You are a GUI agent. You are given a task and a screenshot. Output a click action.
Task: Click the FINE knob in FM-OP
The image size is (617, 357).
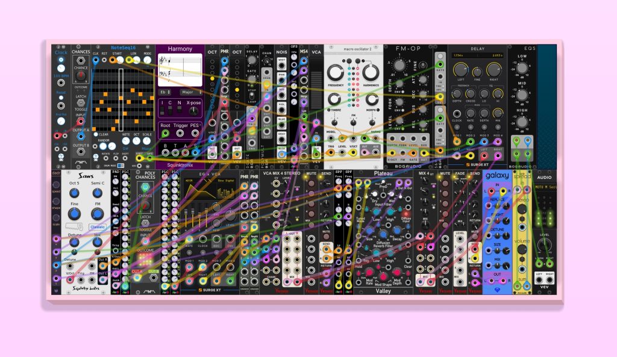pos(423,65)
